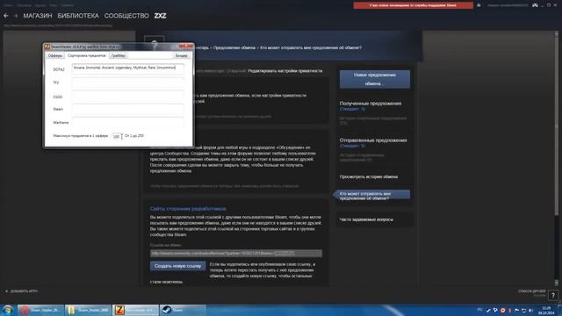Go forward with the Steam forward arrow
This screenshot has height=316, width=562.
click(x=16, y=16)
